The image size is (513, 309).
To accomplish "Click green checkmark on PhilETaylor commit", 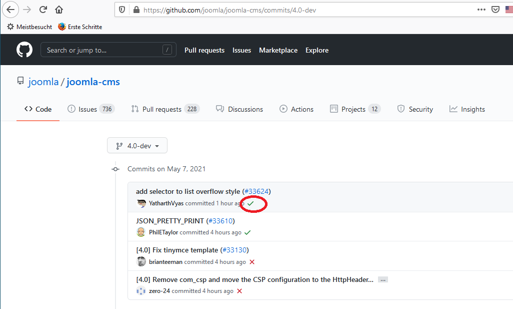I will [x=247, y=232].
